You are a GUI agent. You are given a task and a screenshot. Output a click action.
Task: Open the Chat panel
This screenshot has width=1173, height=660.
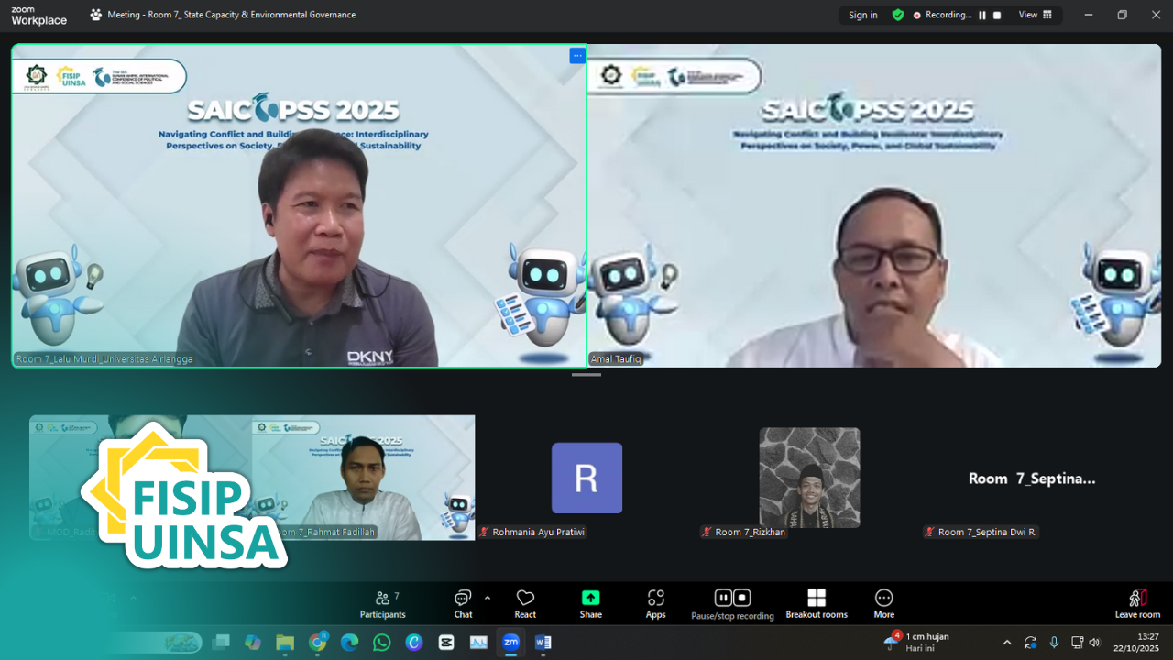tap(463, 601)
